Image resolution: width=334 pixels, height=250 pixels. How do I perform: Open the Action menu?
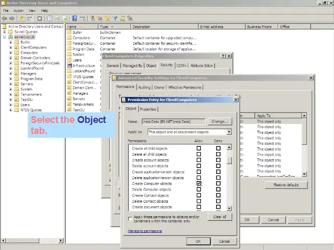(19, 10)
